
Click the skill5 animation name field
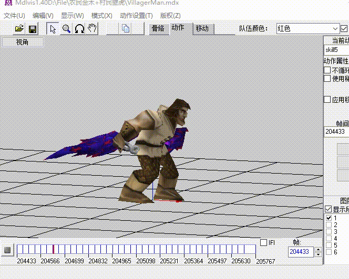point(336,50)
